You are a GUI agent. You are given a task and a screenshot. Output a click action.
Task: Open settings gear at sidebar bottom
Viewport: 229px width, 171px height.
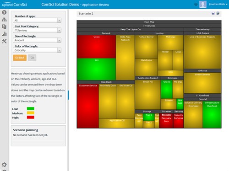(x=4, y=165)
